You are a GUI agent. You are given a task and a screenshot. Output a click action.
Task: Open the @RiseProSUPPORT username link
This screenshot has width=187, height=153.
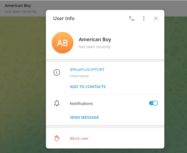87,69
